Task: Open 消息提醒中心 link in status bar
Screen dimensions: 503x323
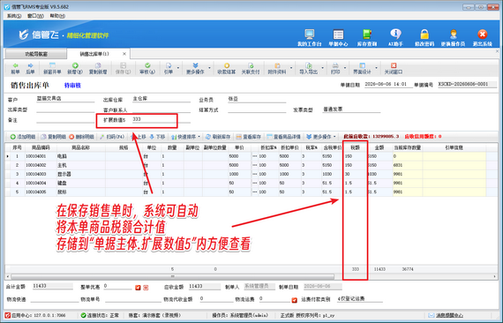Action: [446, 315]
